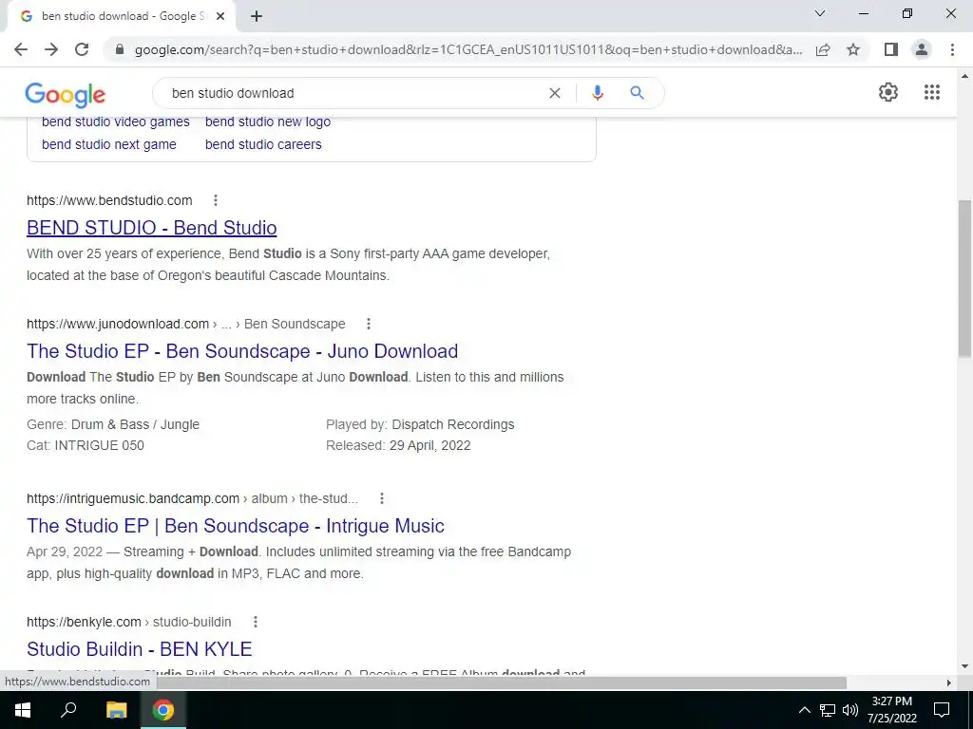This screenshot has width=973, height=729.
Task: Click 'Cat: INTRIGUE 050' text
Action: coord(85,445)
